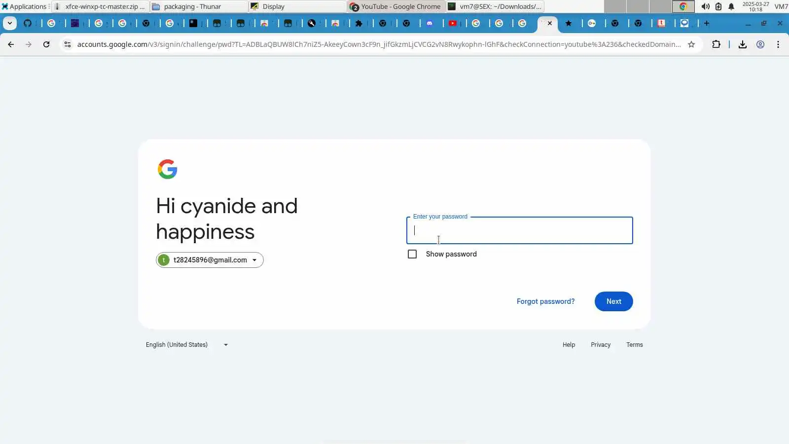
Task: Switch to the Display settings window
Action: coord(297,6)
